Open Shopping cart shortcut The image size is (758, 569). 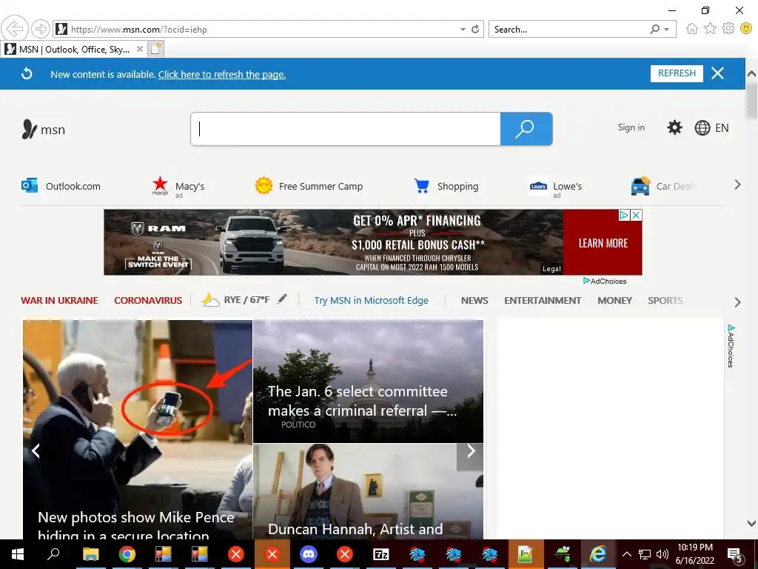[446, 186]
